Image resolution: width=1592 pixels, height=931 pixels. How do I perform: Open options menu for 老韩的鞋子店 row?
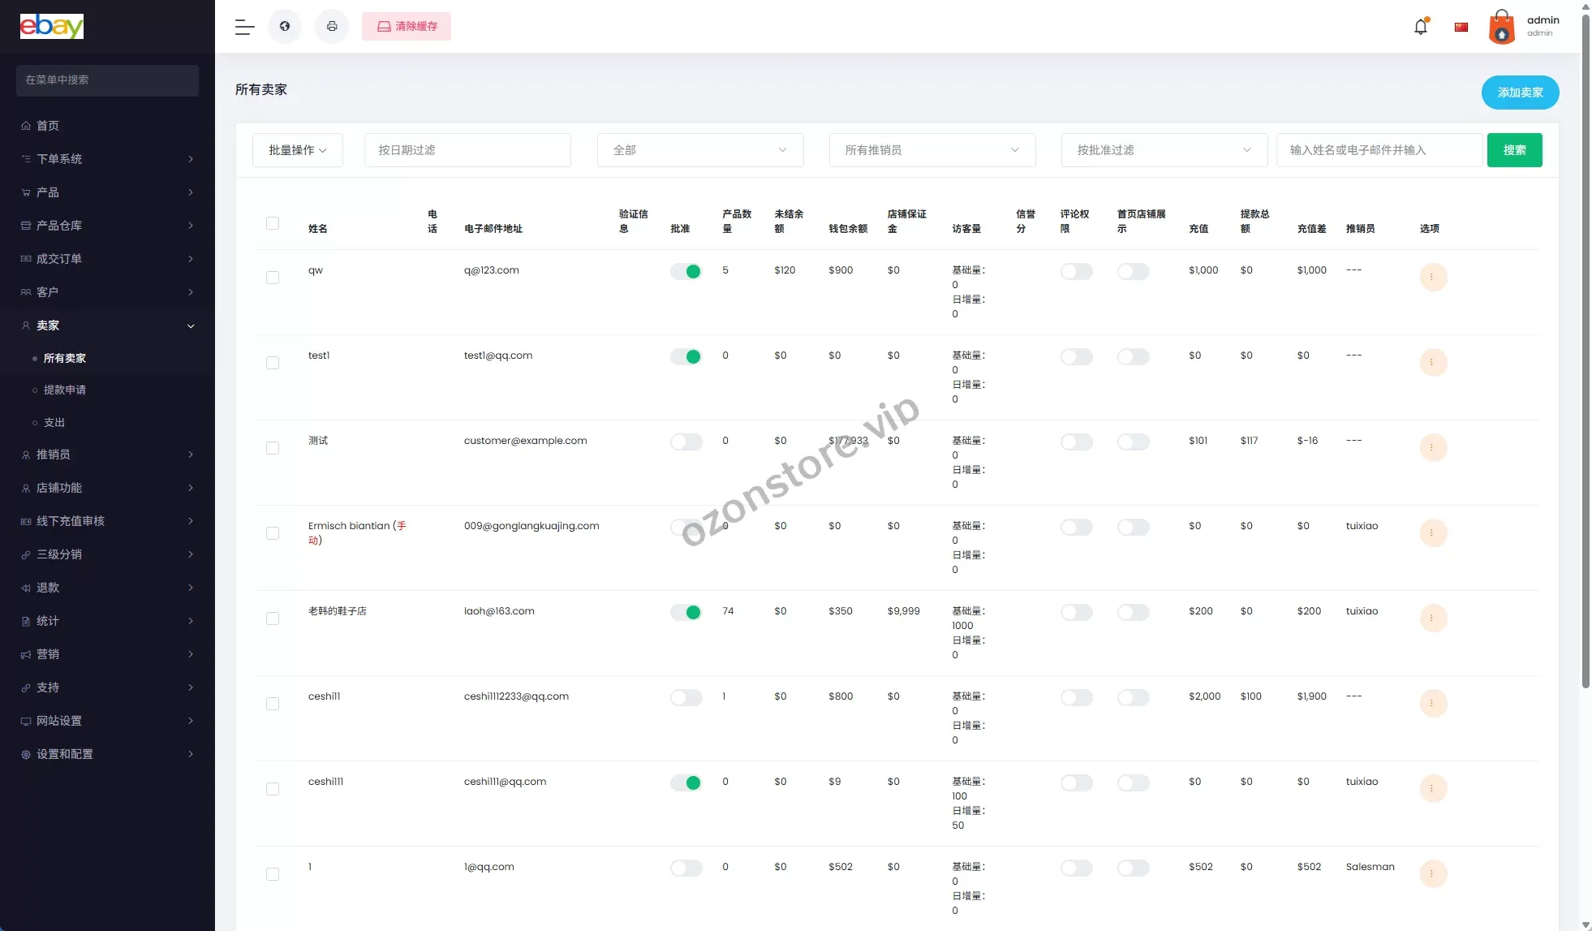[1432, 619]
